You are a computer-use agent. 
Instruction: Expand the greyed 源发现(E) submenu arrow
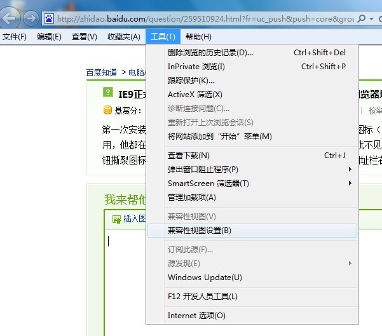pos(350,263)
